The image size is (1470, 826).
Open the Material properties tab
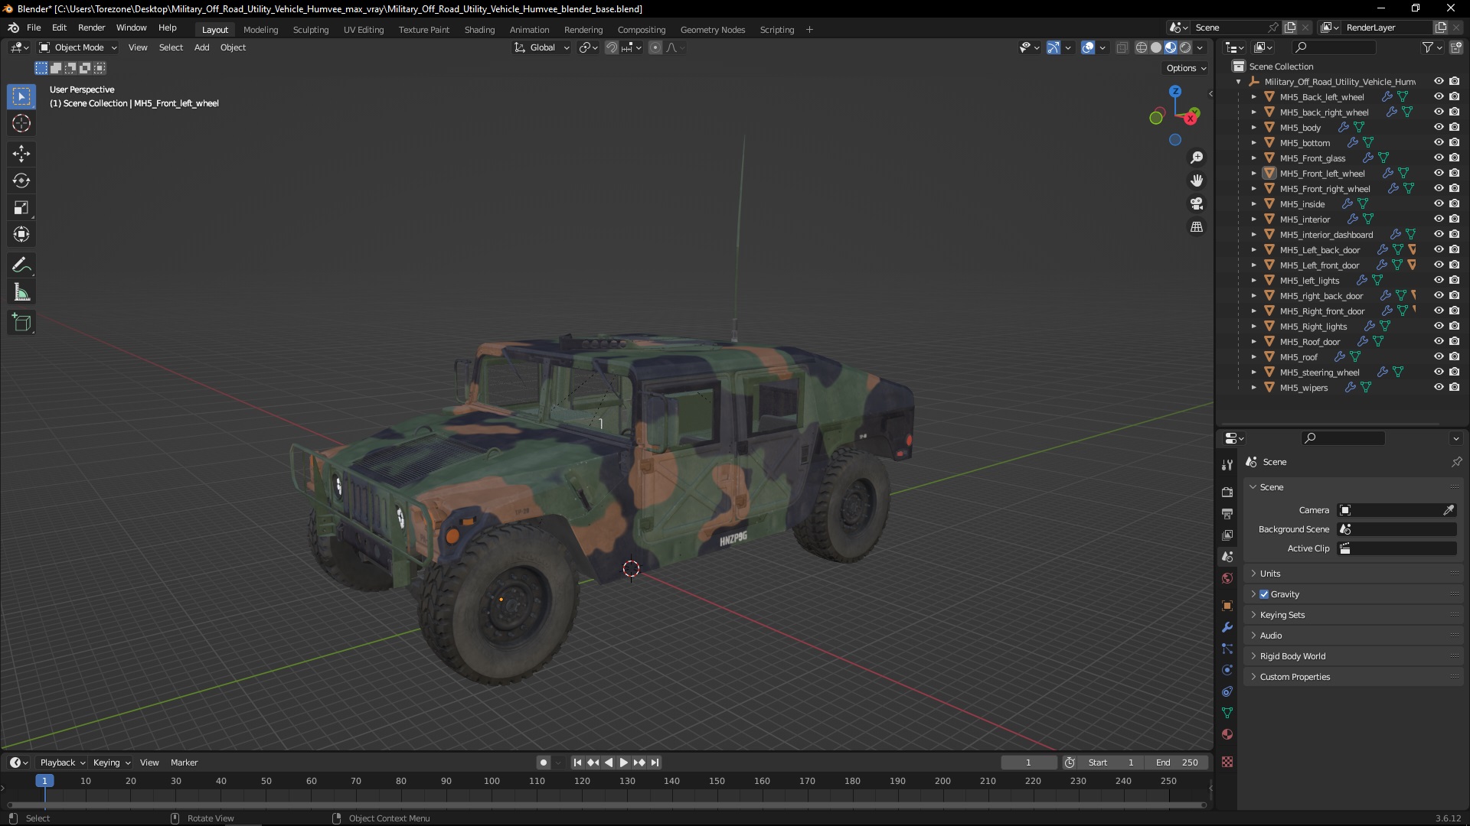click(1227, 734)
